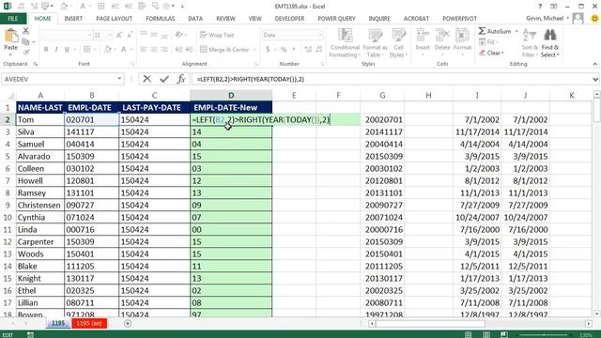
Task: Collapse the ribbon chevron
Action: click(594, 64)
